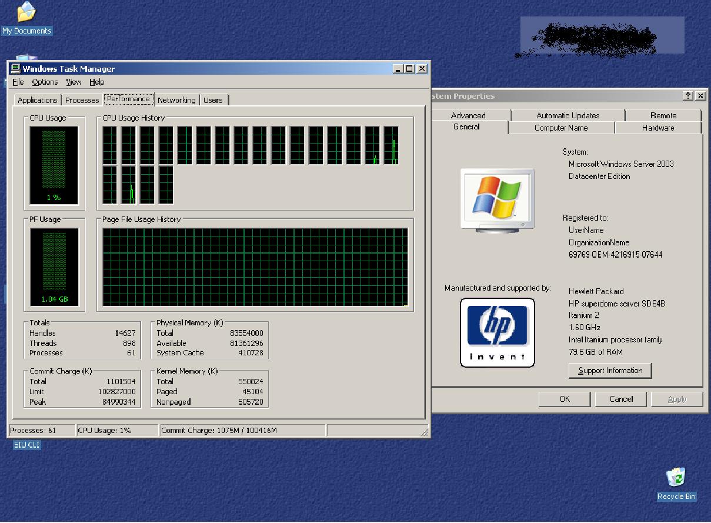This screenshot has height=523, width=711.
Task: Click the Support Information button
Action: point(610,370)
